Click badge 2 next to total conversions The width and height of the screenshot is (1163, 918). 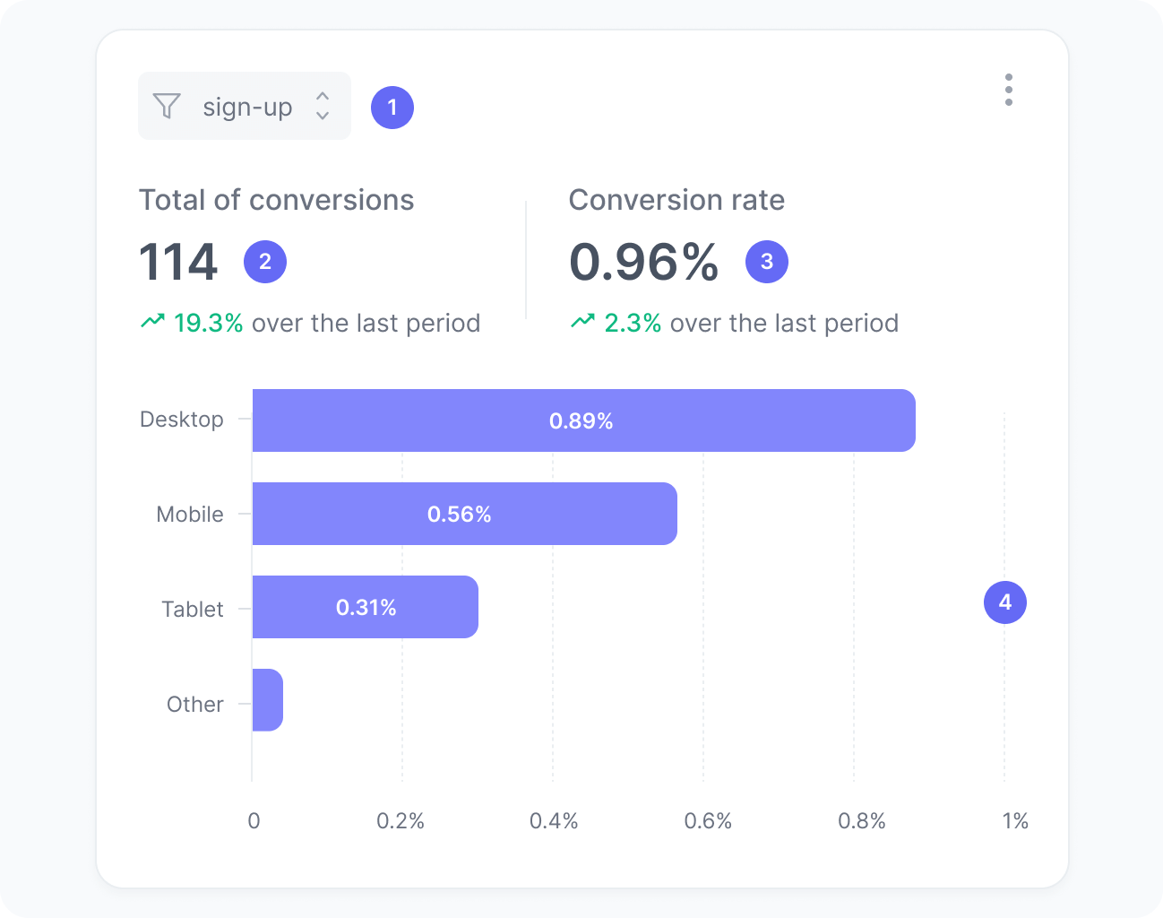click(x=264, y=261)
